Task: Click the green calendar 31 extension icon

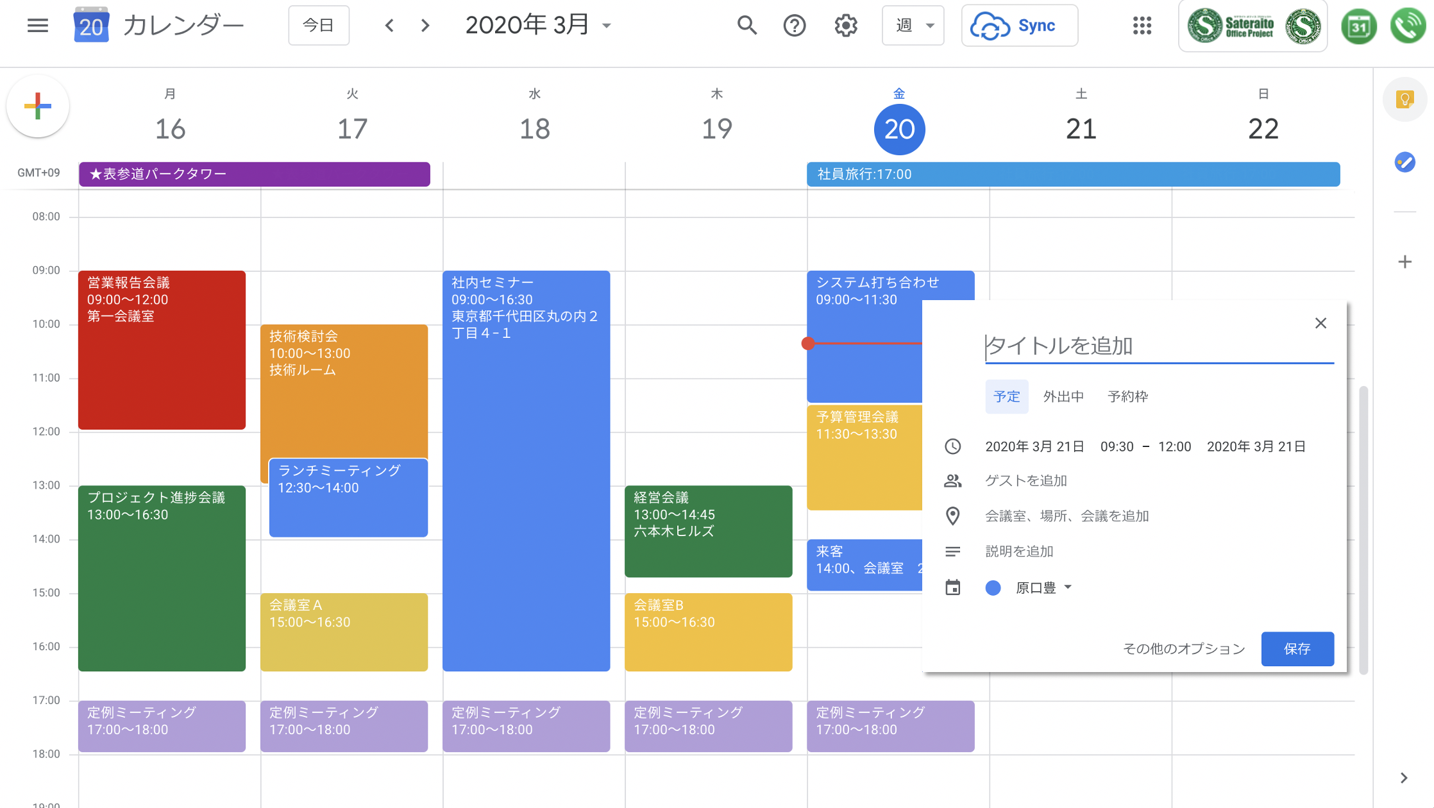Action: pos(1358,26)
